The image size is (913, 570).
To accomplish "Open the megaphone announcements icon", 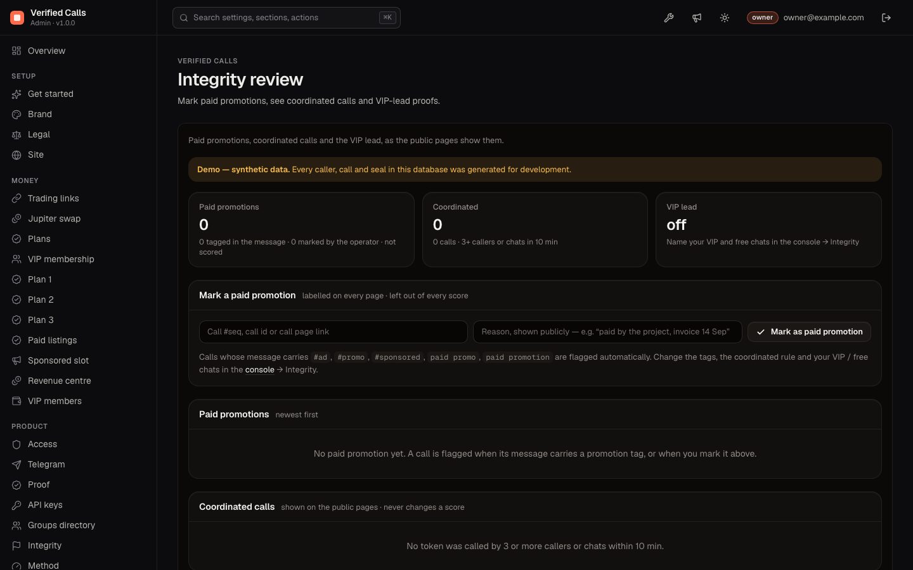I will click(697, 18).
